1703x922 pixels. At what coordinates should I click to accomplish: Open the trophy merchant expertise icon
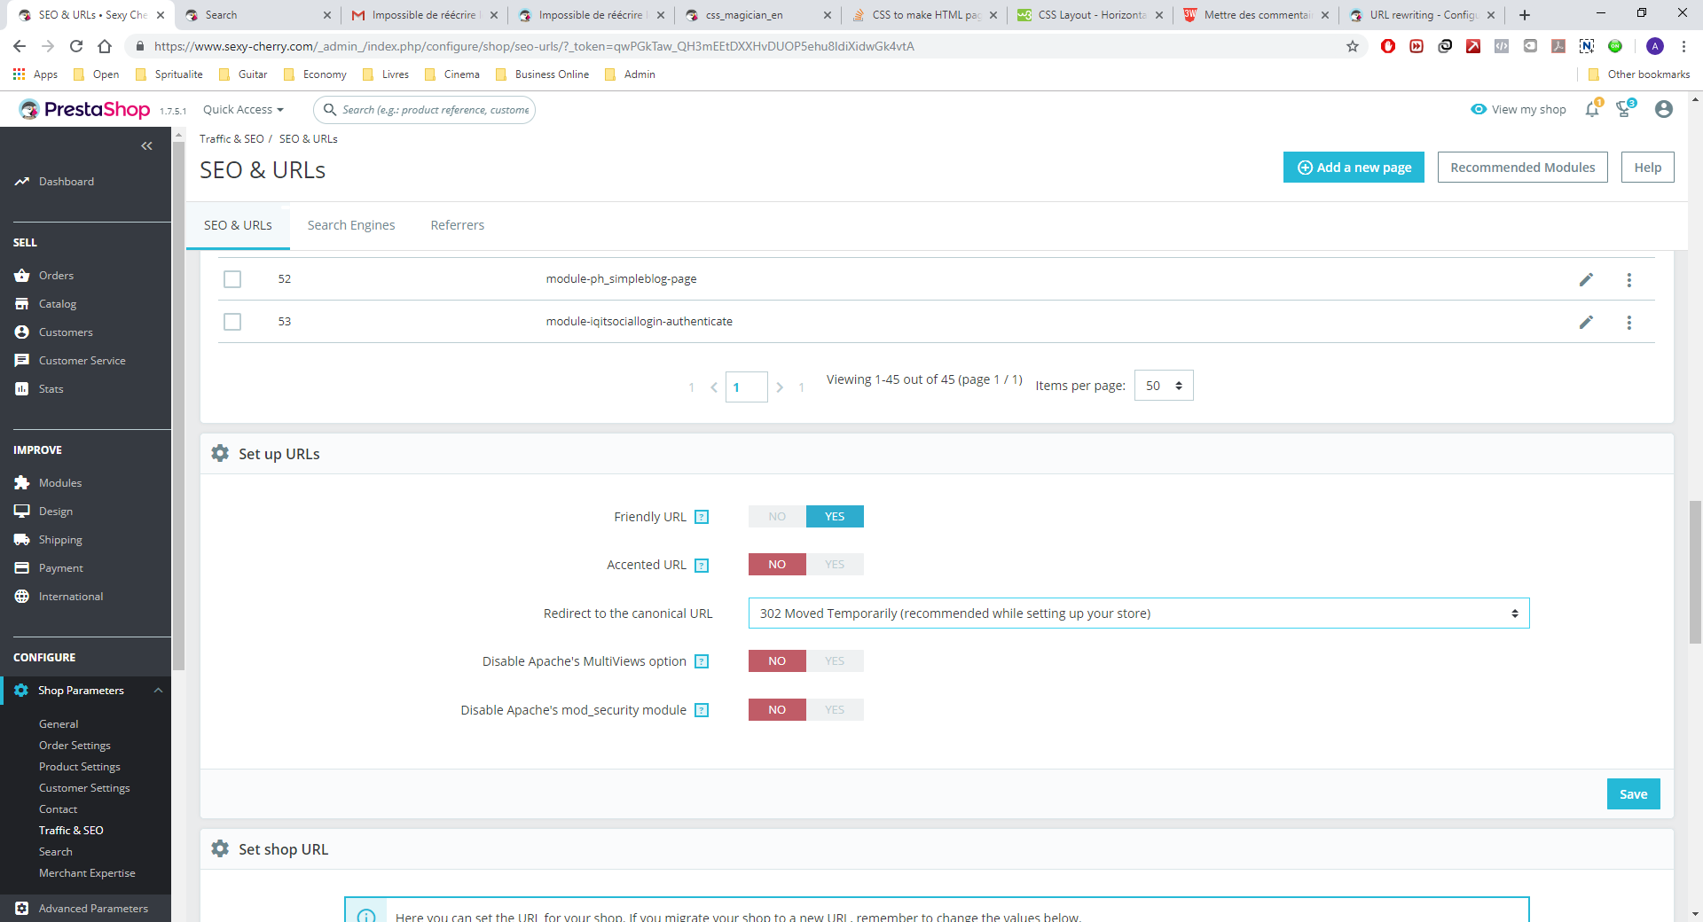[x=1625, y=109]
